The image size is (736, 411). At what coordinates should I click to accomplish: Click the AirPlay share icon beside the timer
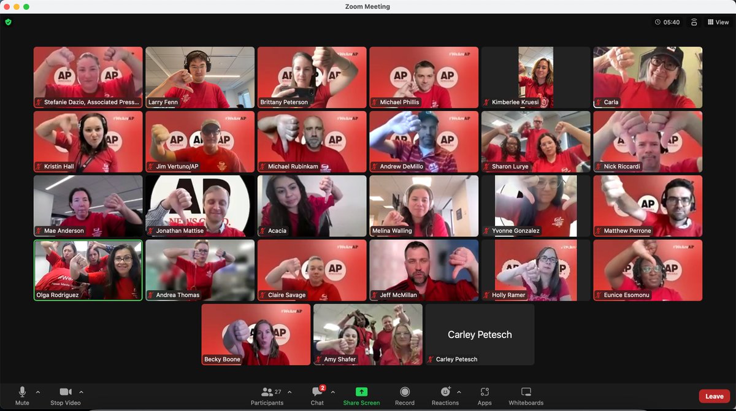695,21
